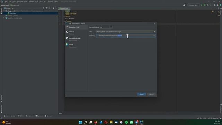This screenshot has width=222, height=125.
Task: Open the Services tool window
Action: coord(48,116)
